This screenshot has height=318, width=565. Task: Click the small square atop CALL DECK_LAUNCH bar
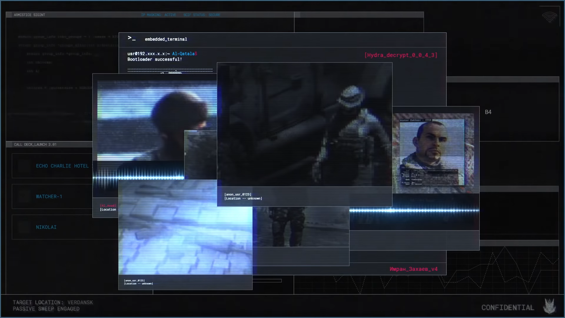tap(9, 145)
